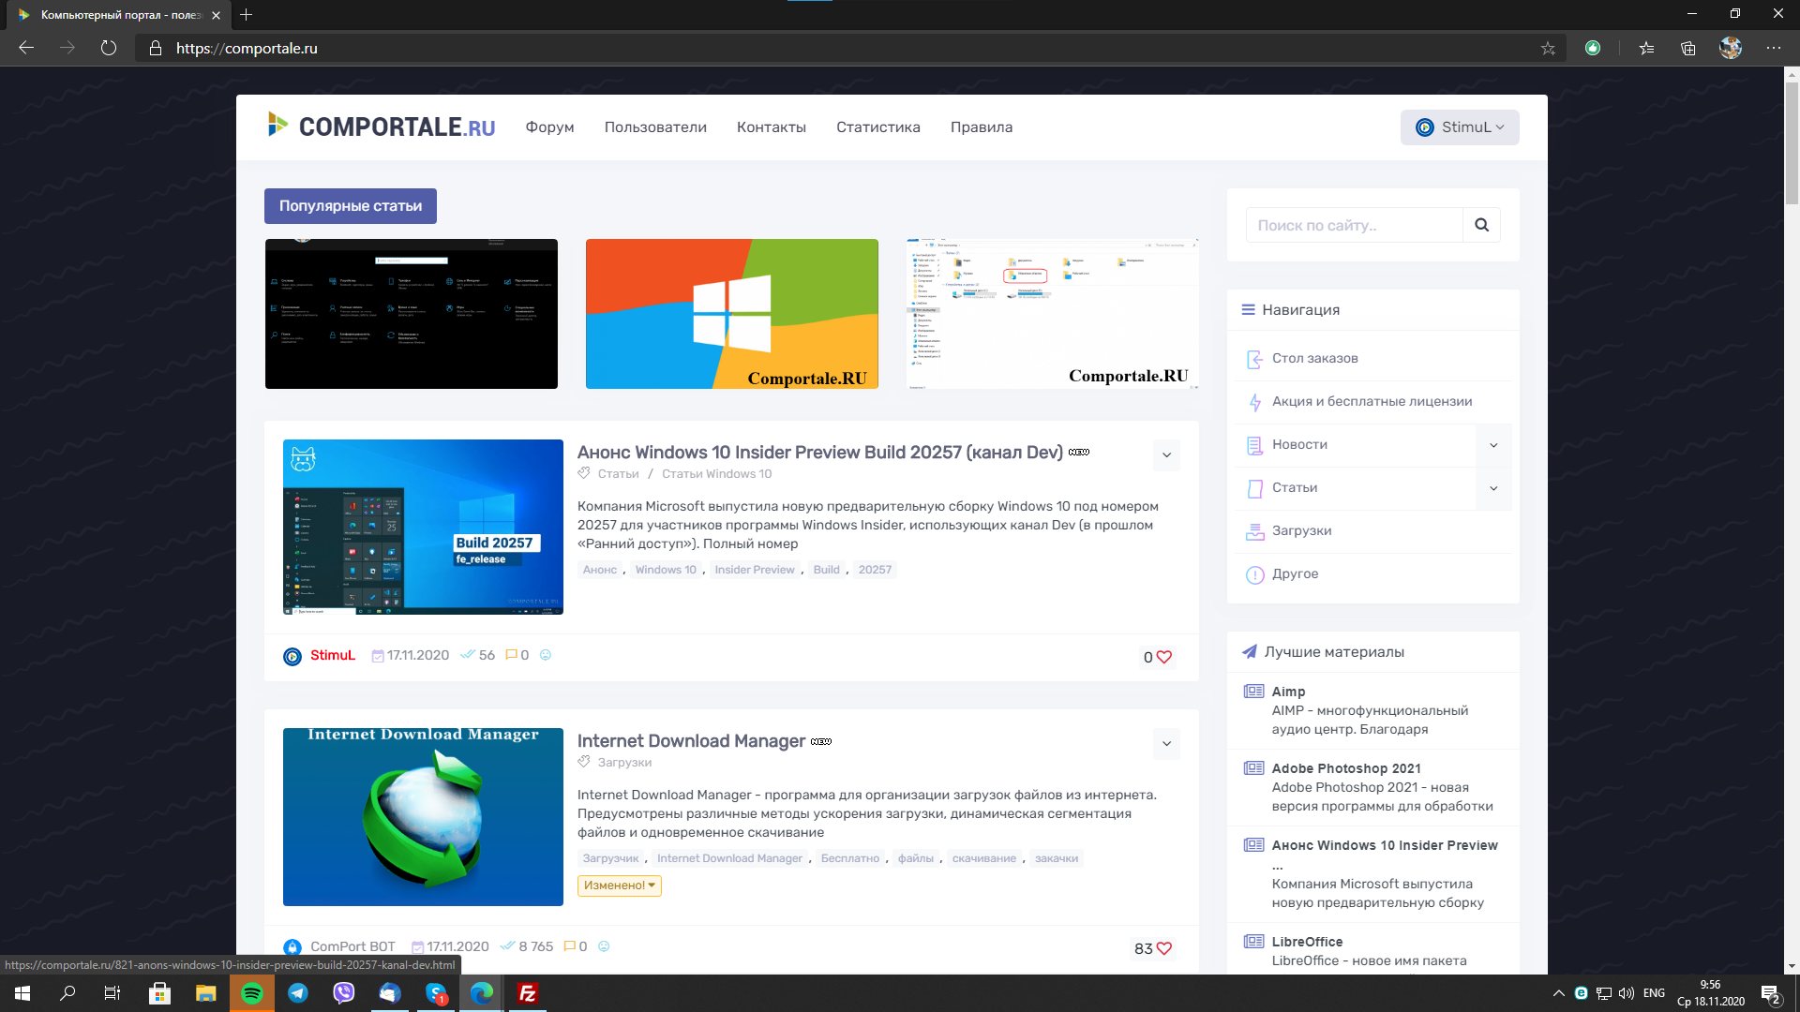1800x1012 pixels.
Task: Open Форум in top menu
Action: [x=549, y=127]
